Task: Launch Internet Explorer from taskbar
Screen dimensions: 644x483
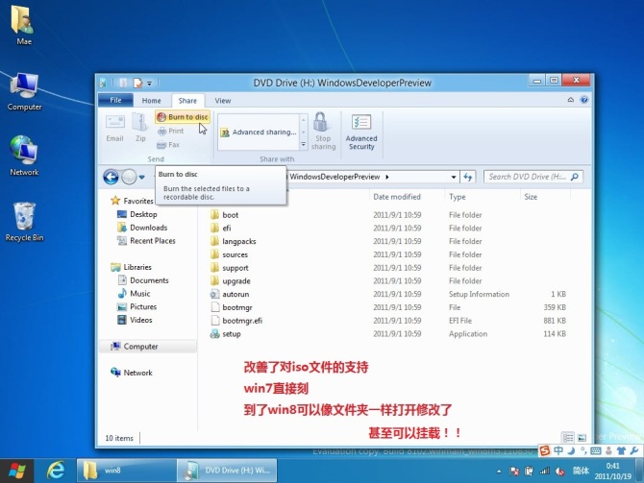Action: click(56, 470)
